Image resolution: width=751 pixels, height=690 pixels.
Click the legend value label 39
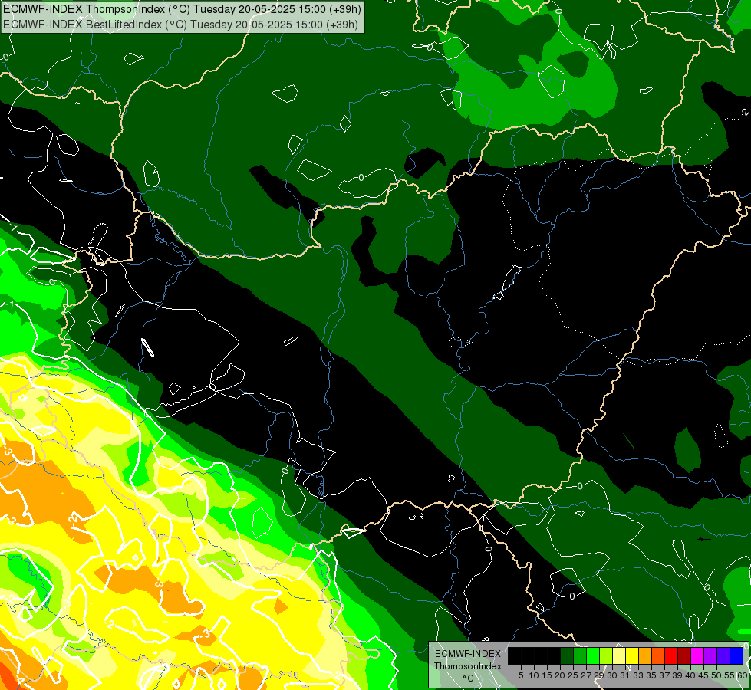coord(677,675)
